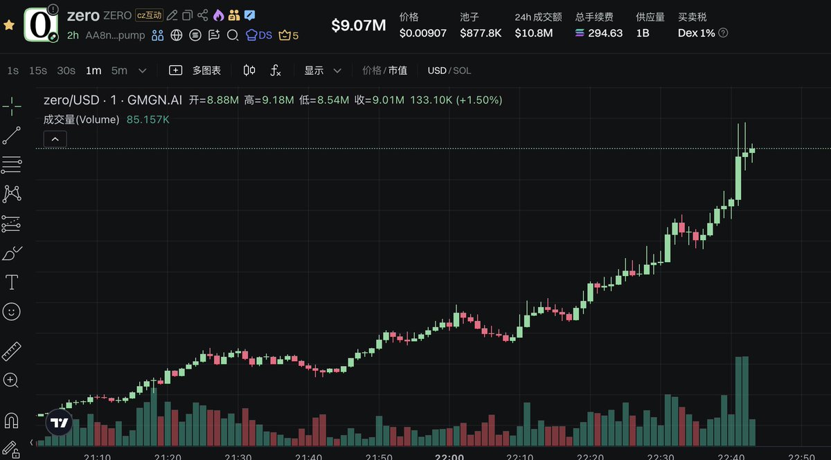Select the brush drawing tool
831x460 pixels.
(12, 253)
